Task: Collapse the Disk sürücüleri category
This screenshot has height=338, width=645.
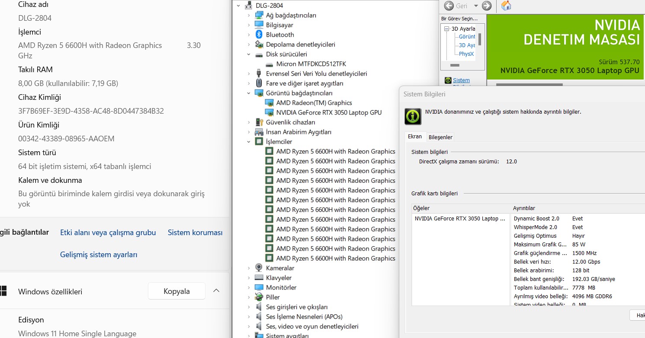Action: coord(249,54)
